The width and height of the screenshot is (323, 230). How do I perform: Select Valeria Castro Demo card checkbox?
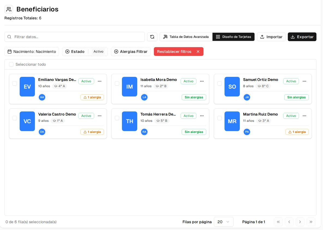[x=15, y=118]
